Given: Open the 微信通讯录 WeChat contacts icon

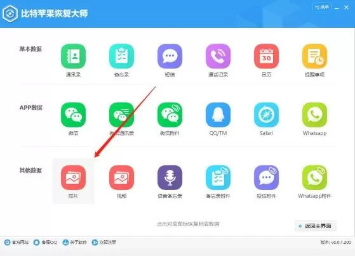Looking at the screenshot, I should click(x=121, y=115).
